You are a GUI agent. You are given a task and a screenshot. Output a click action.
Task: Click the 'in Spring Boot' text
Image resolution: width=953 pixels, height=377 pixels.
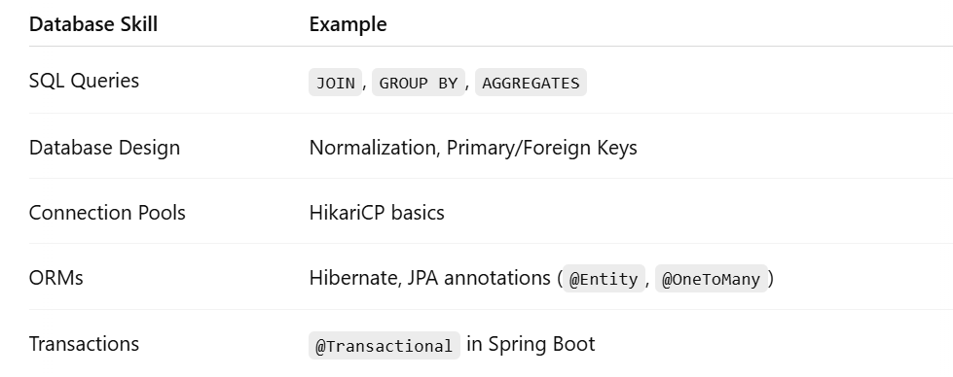click(x=531, y=344)
